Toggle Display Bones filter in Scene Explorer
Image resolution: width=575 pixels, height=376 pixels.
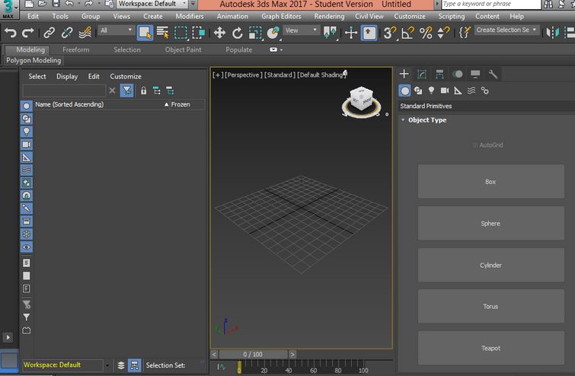click(27, 209)
